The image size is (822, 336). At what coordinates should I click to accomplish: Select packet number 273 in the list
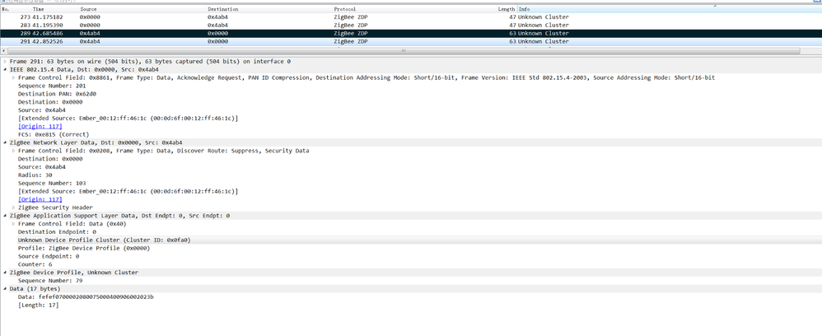coord(411,16)
